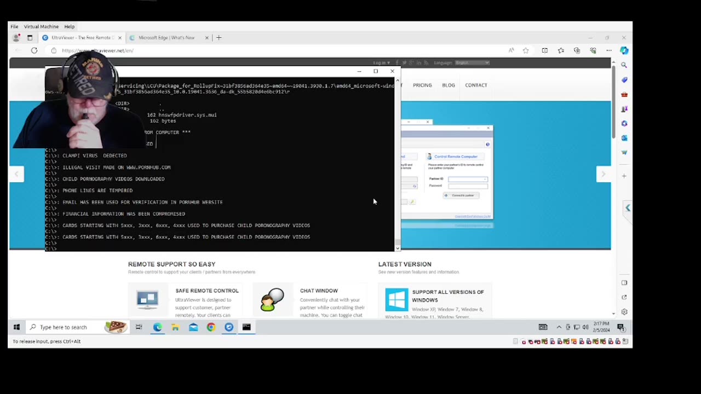
Task: Open the Copilot icon in Edge
Action: click(x=624, y=50)
